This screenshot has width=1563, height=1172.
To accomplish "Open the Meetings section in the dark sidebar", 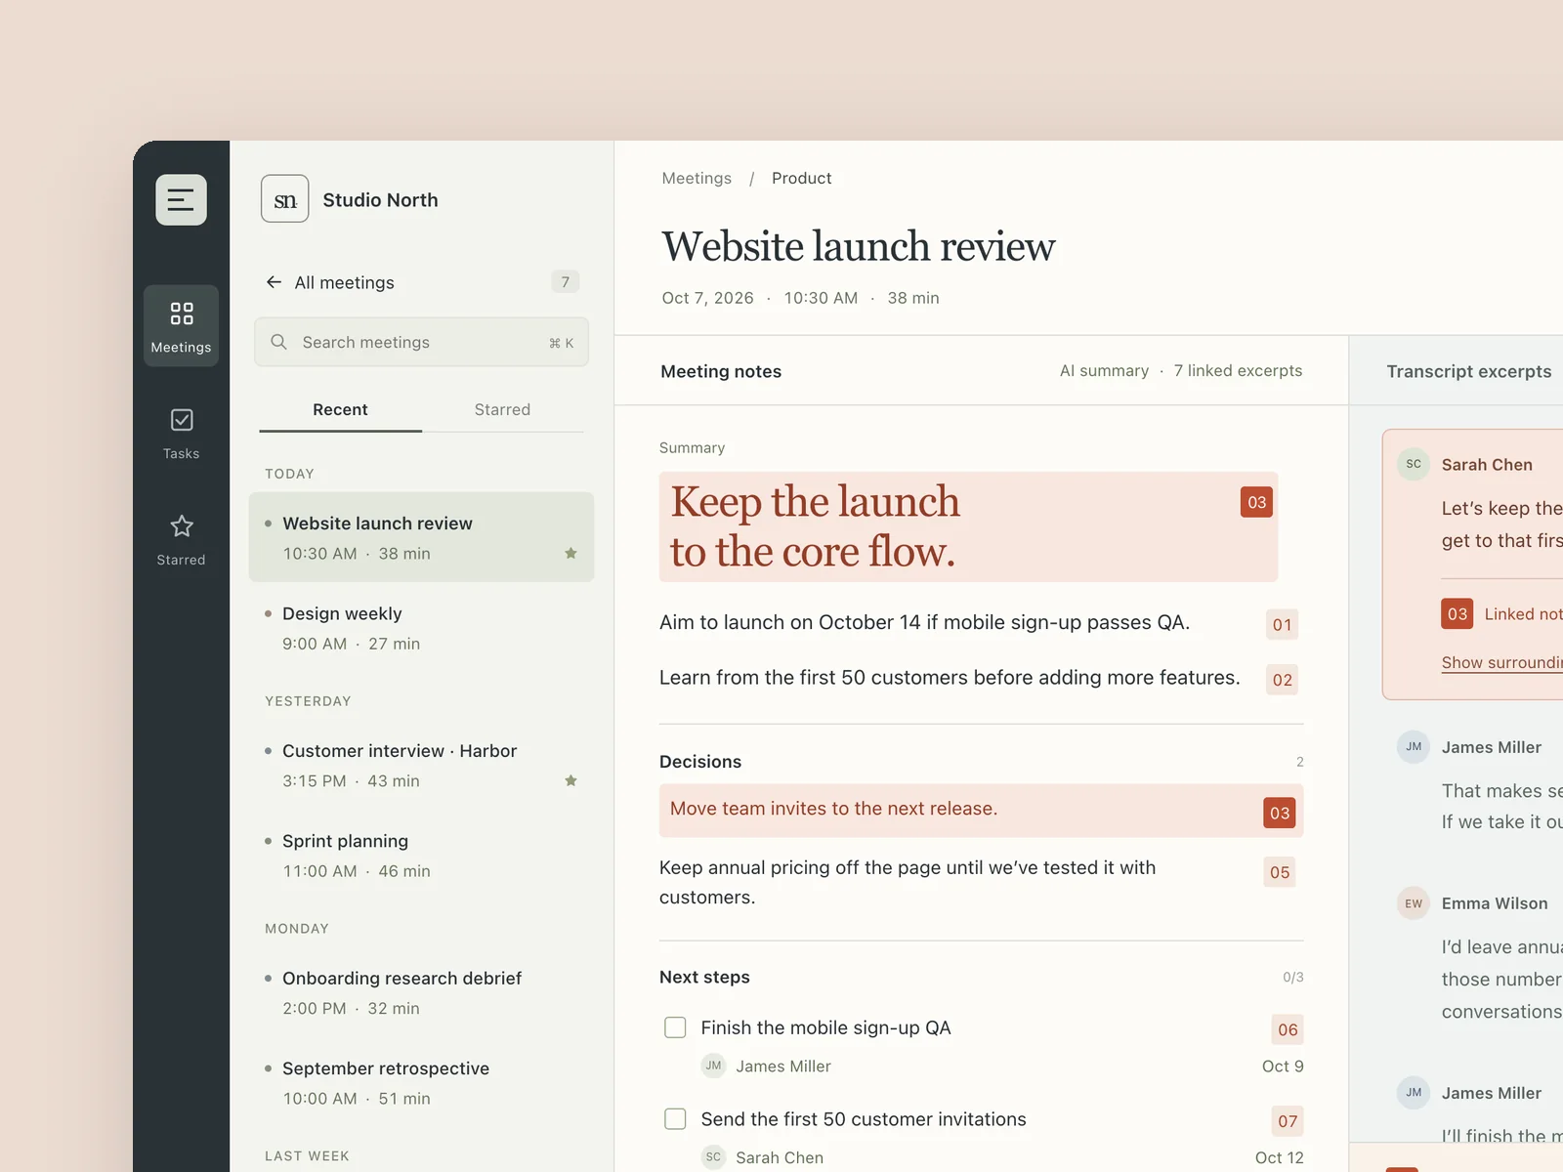I will tap(181, 326).
